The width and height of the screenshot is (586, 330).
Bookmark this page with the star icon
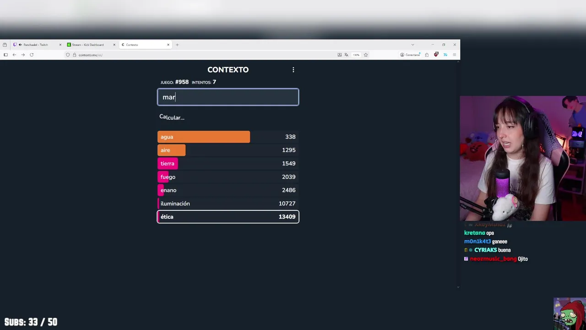[x=366, y=55]
